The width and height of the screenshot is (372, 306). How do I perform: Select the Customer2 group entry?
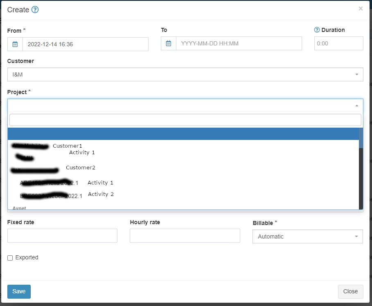81,167
